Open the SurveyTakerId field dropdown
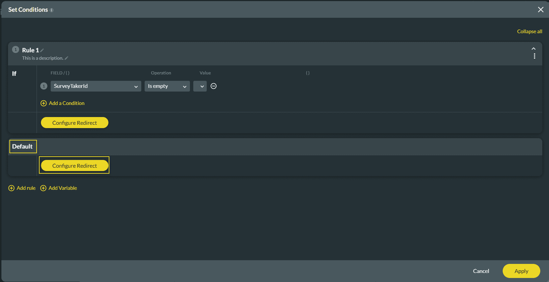549x282 pixels. (x=96, y=86)
